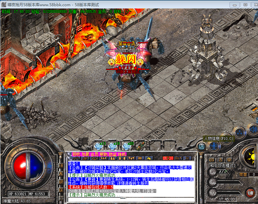Toggle the broadcast signal chat filter icon
This screenshot has width=258, height=204.
point(61,166)
